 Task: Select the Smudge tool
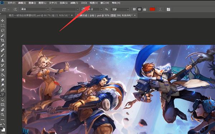(3, 80)
